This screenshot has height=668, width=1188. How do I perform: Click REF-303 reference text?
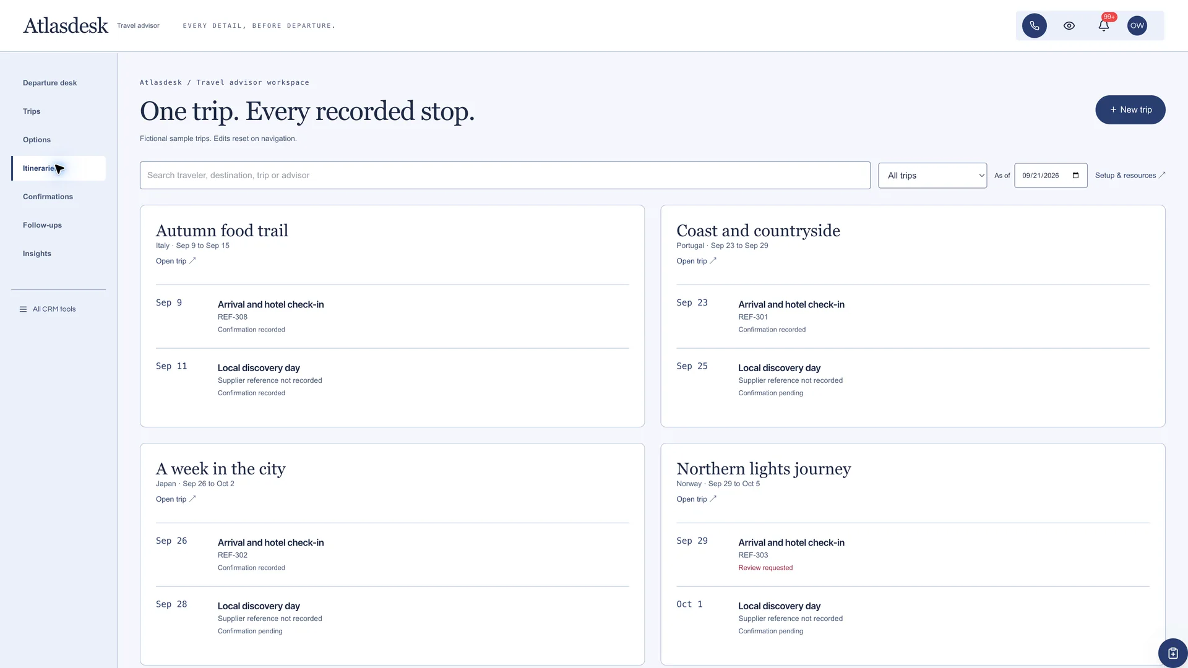753,555
